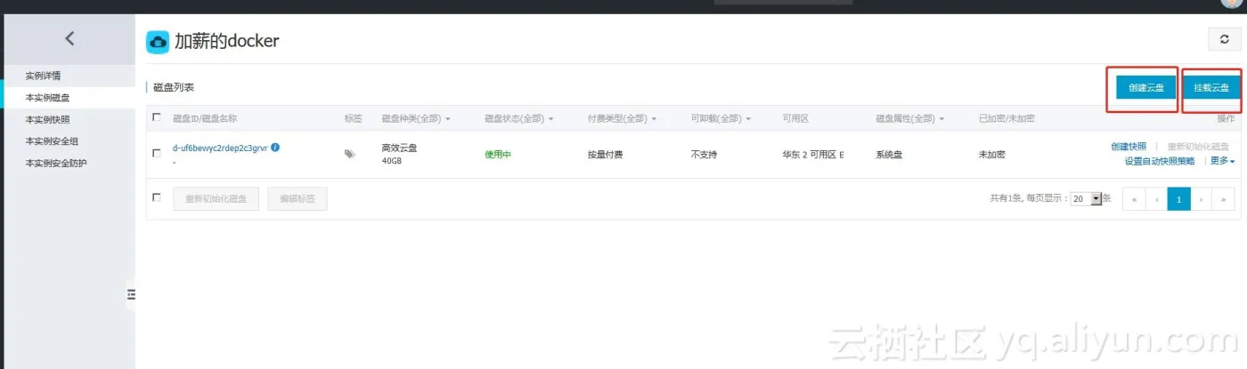Click info icon next to disk ID
This screenshot has width=1247, height=369.
[275, 148]
